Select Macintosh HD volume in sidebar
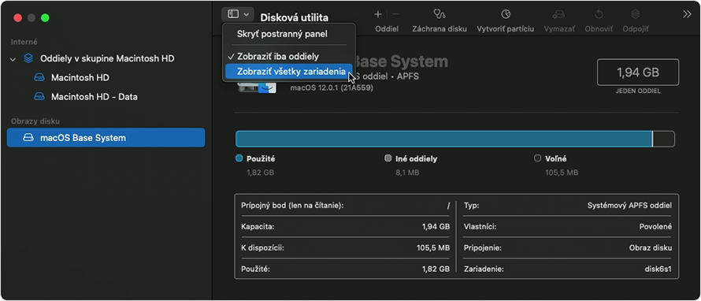701x301 pixels. coord(106,77)
